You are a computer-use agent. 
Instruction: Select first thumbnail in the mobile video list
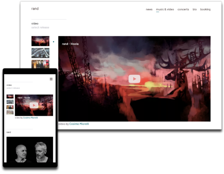click(x=10, y=97)
